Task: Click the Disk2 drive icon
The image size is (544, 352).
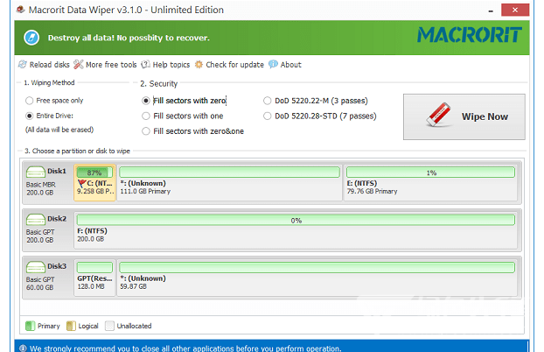Action: coord(35,219)
